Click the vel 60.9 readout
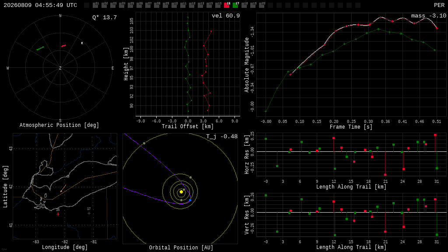 tap(226, 16)
